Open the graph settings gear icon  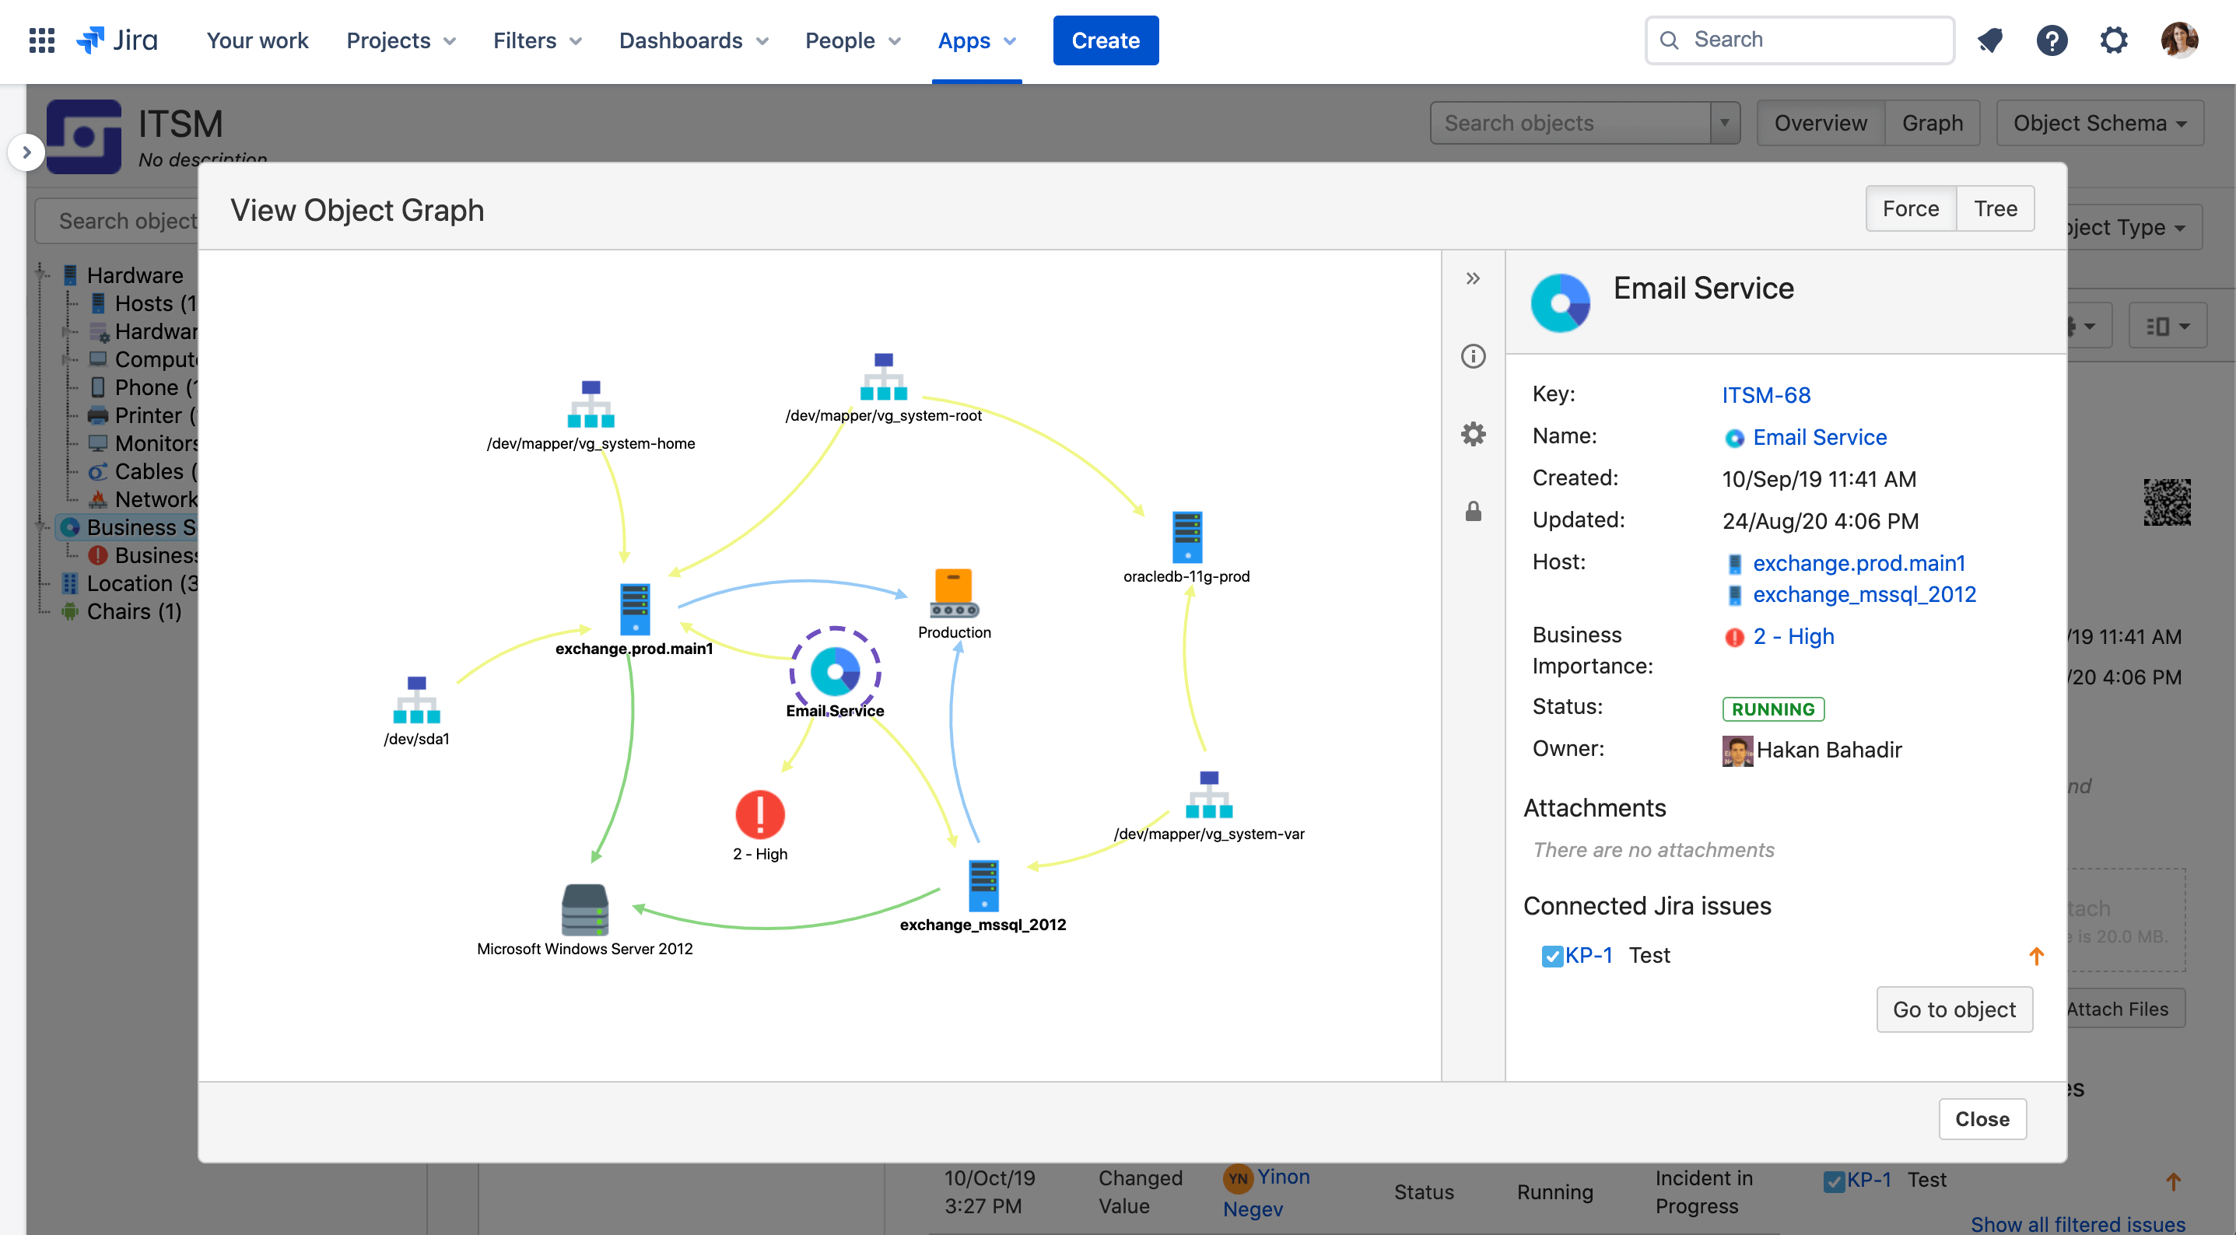[x=1473, y=434]
